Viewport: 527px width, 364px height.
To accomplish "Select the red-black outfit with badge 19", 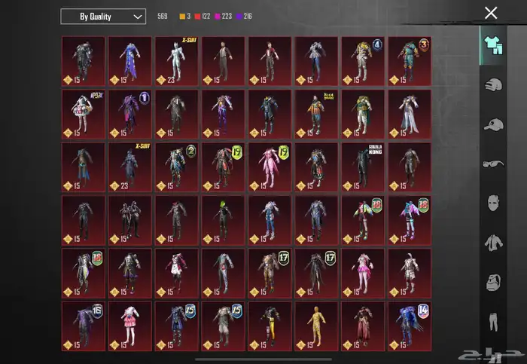I will [223, 167].
